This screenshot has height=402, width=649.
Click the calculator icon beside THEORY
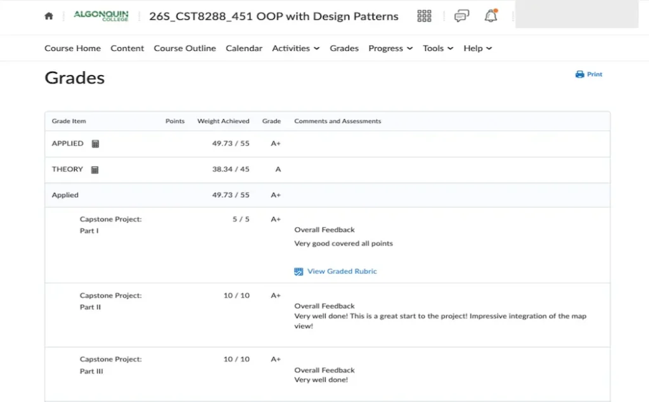pos(95,170)
